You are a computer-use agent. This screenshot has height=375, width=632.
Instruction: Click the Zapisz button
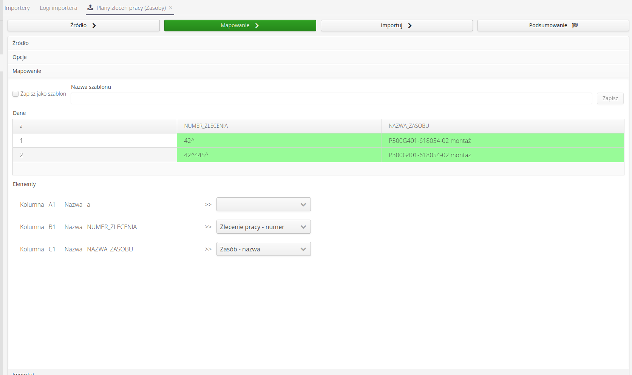pyautogui.click(x=610, y=98)
